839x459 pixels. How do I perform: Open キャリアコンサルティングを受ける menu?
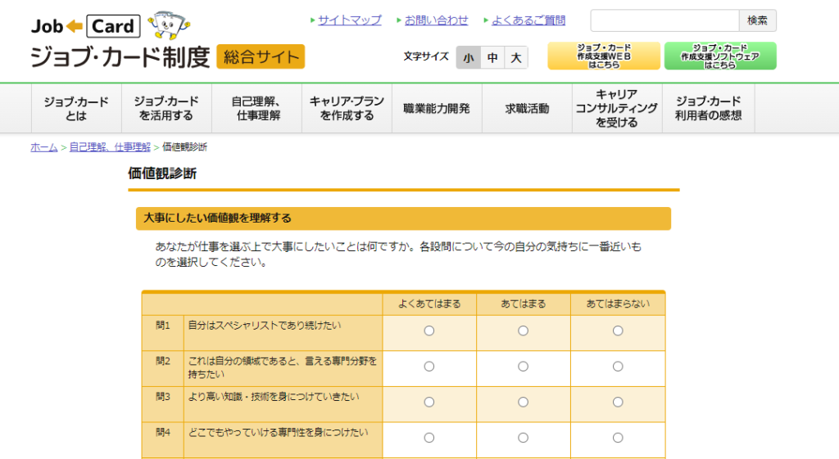coord(617,108)
